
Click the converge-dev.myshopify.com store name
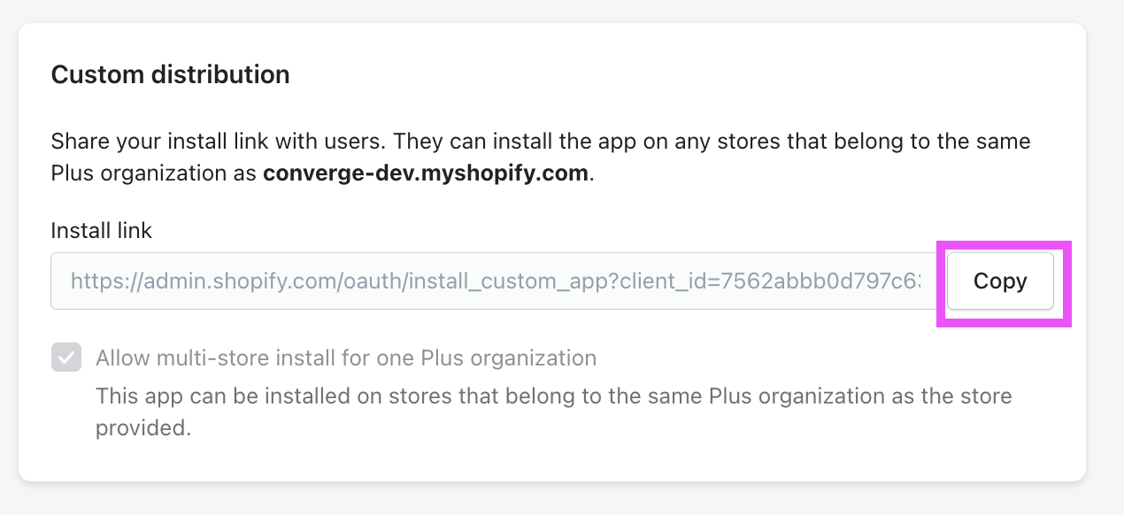425,173
